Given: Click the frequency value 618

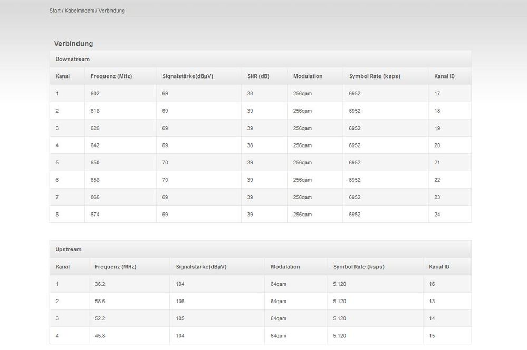Looking at the screenshot, I should [x=95, y=111].
